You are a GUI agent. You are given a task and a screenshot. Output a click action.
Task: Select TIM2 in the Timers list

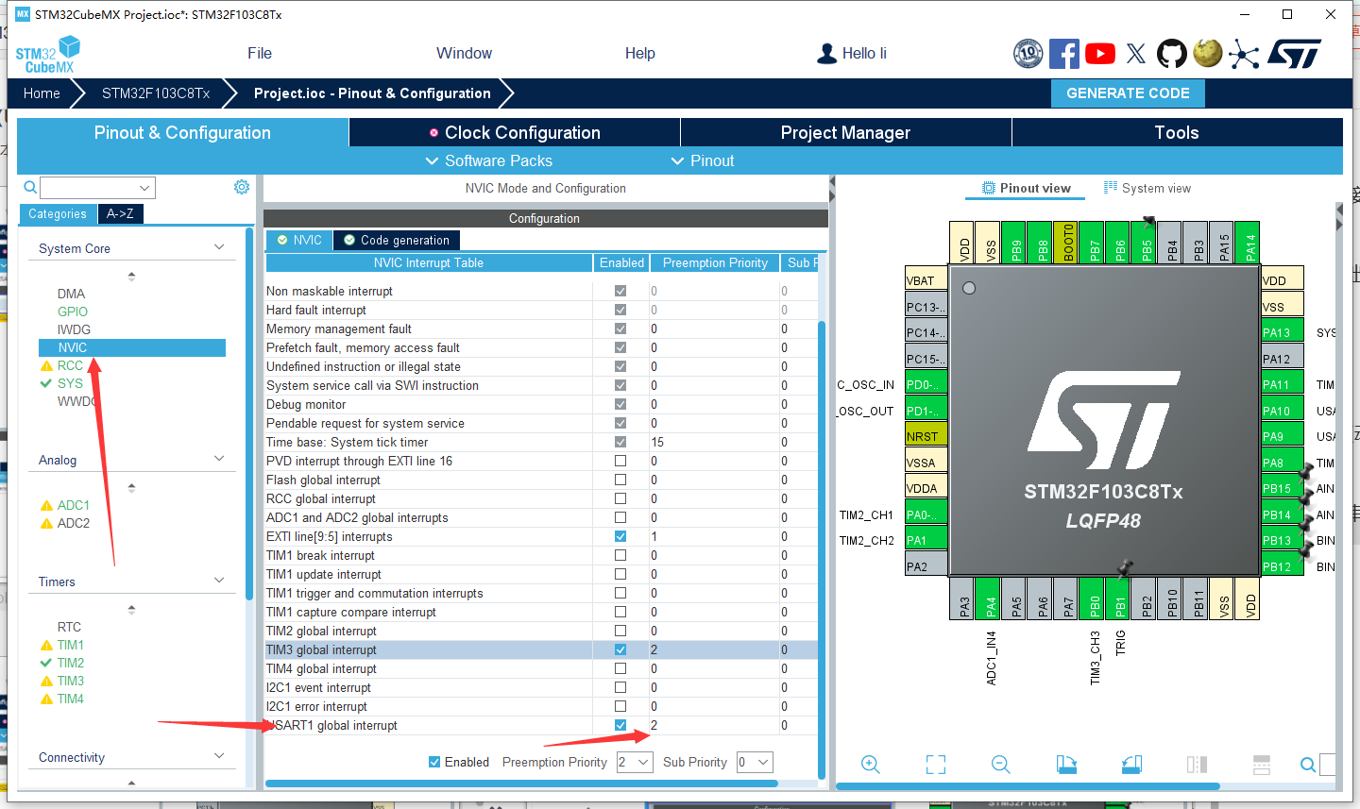[x=71, y=663]
